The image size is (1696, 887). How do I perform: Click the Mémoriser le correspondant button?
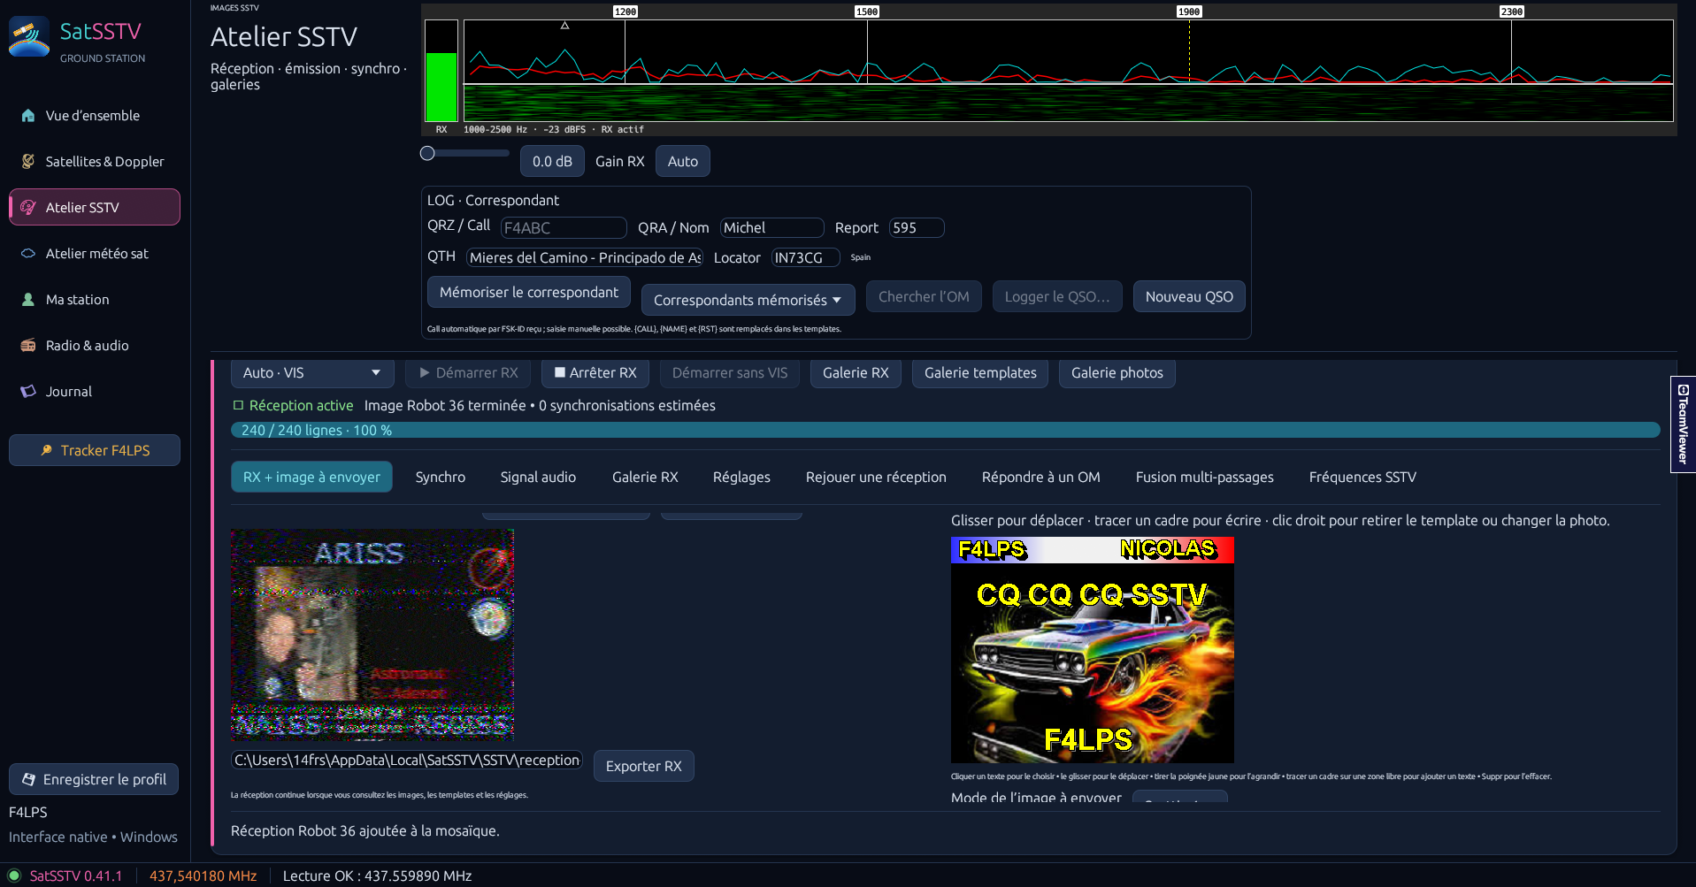pyautogui.click(x=529, y=292)
